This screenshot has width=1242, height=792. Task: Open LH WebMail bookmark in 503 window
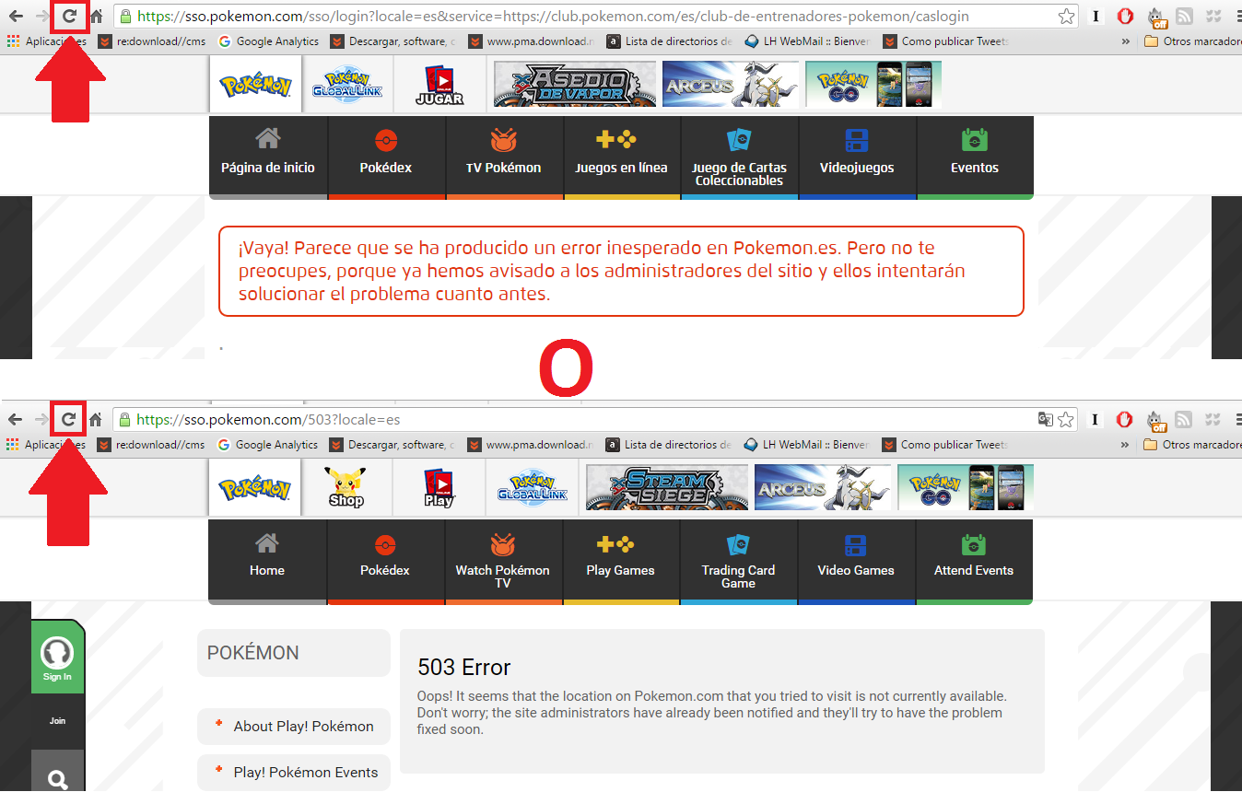click(x=806, y=445)
